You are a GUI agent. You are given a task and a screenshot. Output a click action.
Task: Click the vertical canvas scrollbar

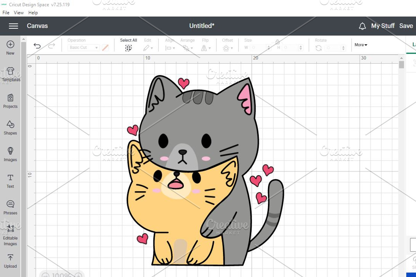coord(401,65)
